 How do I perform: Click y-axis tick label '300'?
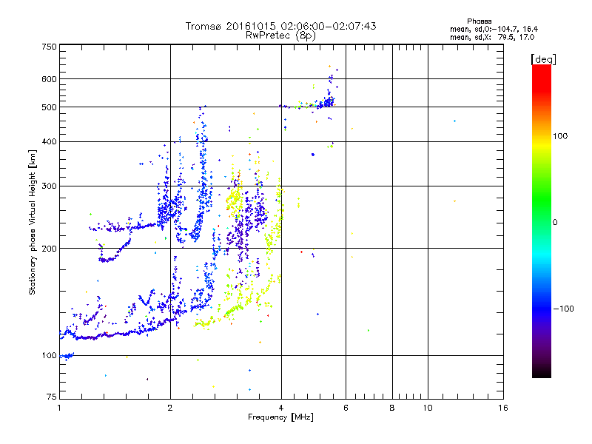click(50, 186)
